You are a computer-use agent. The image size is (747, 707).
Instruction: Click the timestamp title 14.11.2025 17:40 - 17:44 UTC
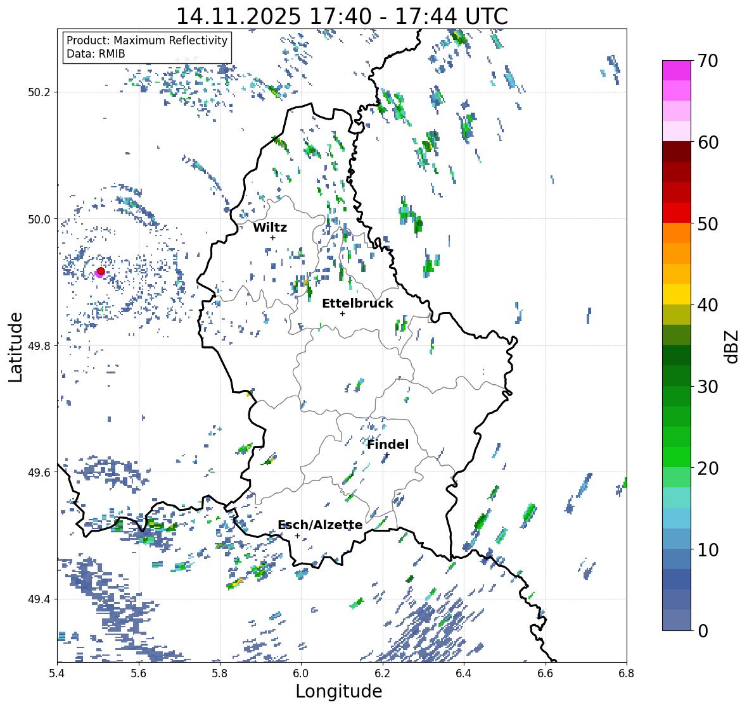(342, 16)
